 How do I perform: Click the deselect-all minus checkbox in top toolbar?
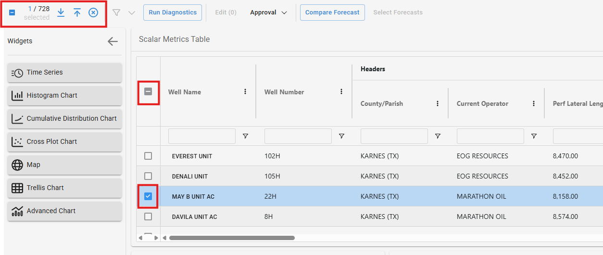coord(12,13)
